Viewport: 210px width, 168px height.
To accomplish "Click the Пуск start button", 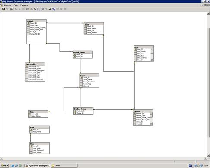I will 5,166.
